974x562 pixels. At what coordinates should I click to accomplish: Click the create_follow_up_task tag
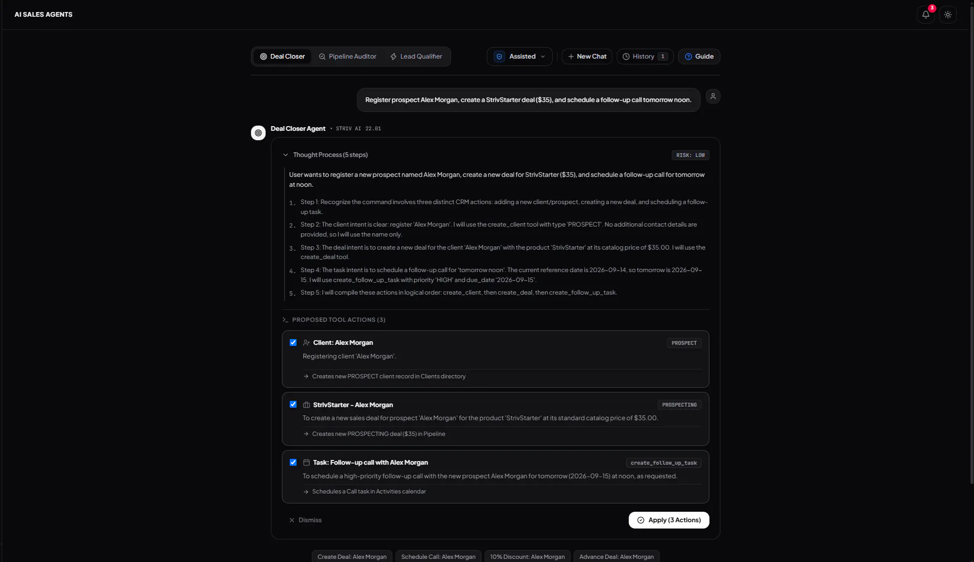[x=664, y=463]
